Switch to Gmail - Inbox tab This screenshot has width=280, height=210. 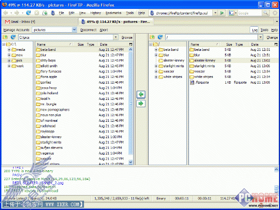pos(20,21)
